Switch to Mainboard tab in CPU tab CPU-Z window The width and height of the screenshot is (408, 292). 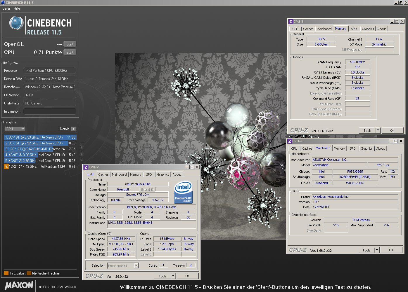tap(119, 174)
